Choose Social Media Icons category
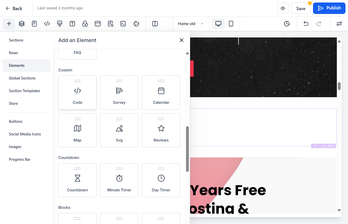This screenshot has height=224, width=348. click(x=26, y=134)
